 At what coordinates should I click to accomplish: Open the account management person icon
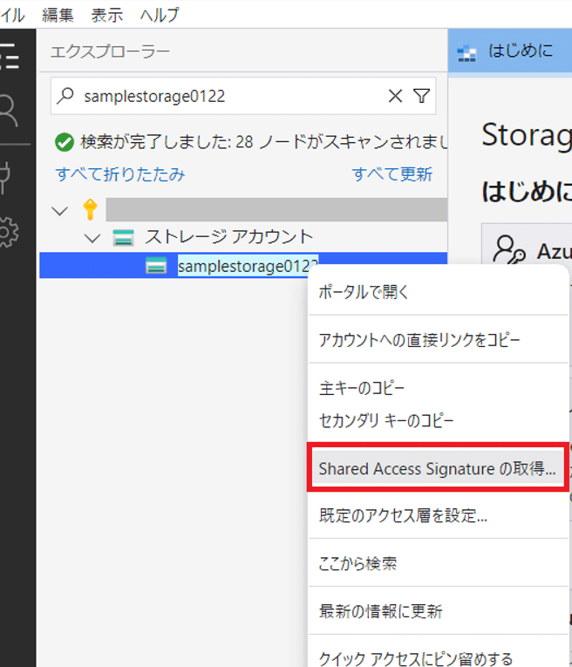[10, 112]
